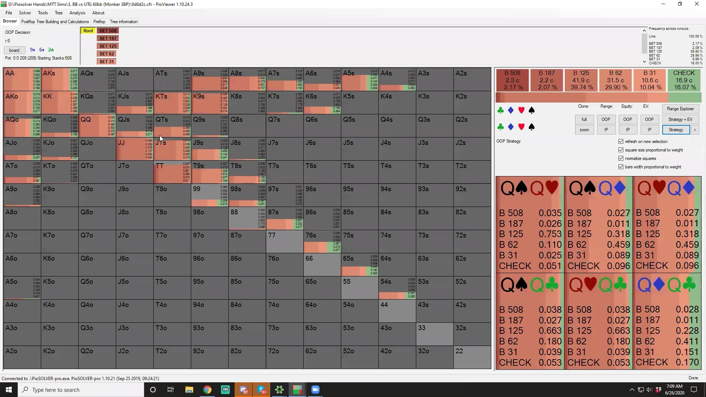The height and width of the screenshot is (397, 706).
Task: Open the Analysis menu
Action: [x=77, y=13]
